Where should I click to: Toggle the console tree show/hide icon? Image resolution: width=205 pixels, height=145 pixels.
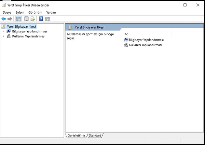click(x=18, y=19)
